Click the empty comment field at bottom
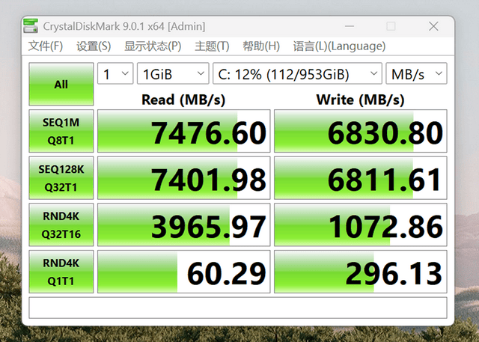This screenshot has height=342, width=479. tap(238, 308)
